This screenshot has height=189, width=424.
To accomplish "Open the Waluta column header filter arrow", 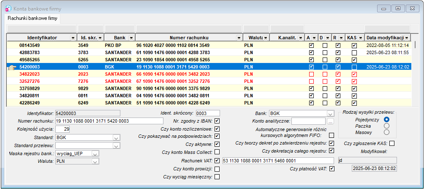I will (266, 38).
